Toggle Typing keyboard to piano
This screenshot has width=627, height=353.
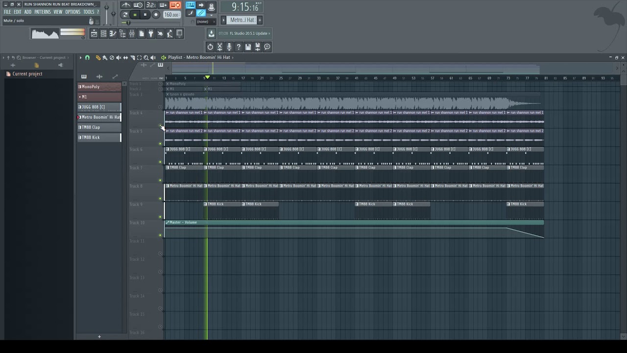click(190, 5)
